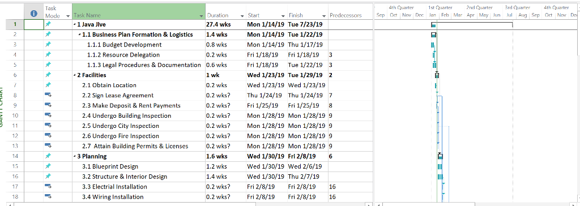Open the Task Name column filter dropdown
Screen dimensions: 580x206
(201, 16)
